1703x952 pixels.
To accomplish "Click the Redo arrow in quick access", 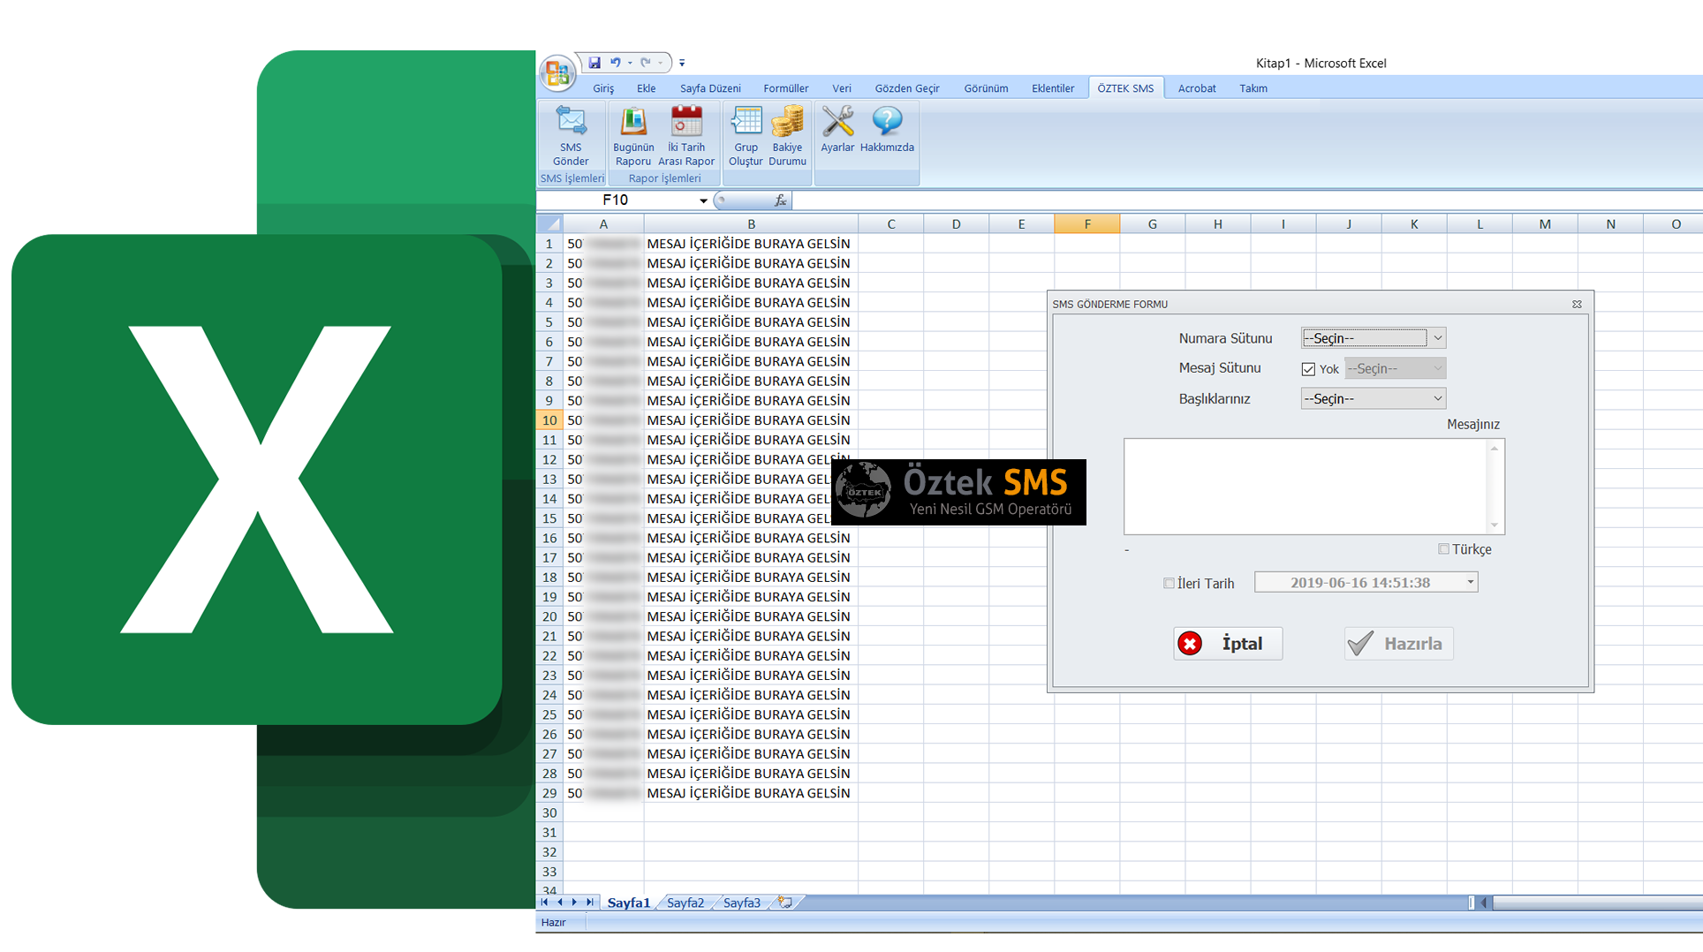I will [x=646, y=63].
